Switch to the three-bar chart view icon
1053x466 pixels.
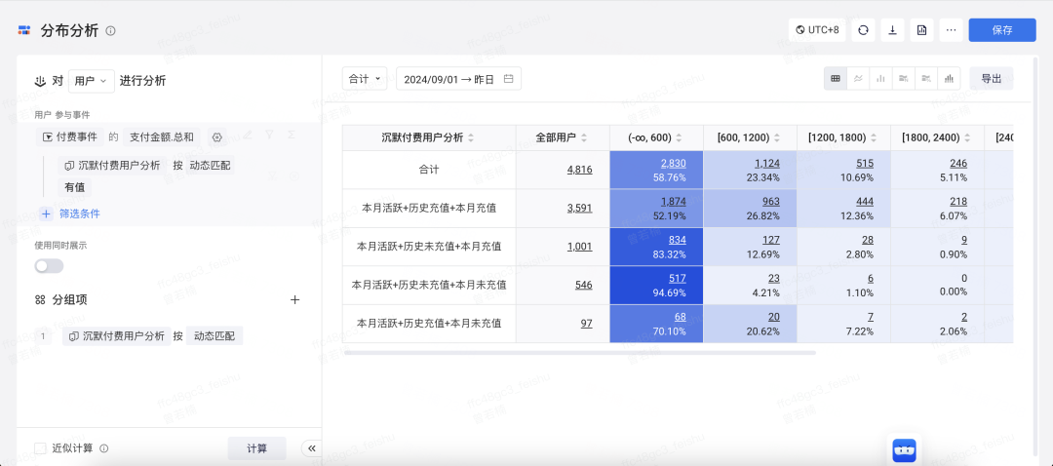point(880,79)
